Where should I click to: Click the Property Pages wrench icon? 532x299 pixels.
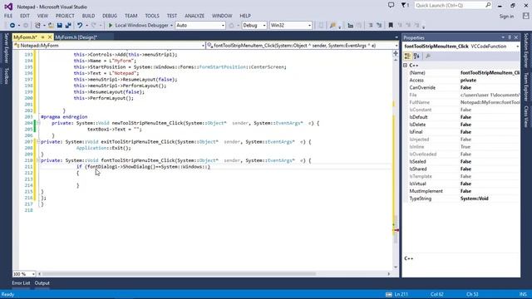pyautogui.click(x=428, y=56)
